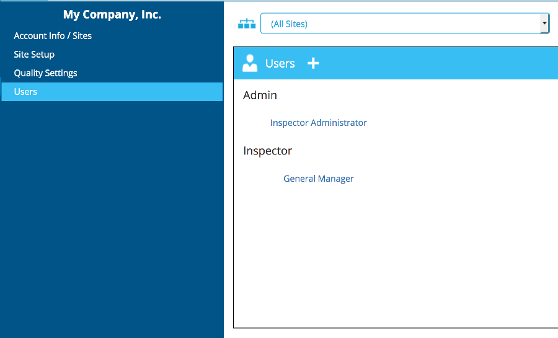Add a new user with the plus icon

(313, 63)
